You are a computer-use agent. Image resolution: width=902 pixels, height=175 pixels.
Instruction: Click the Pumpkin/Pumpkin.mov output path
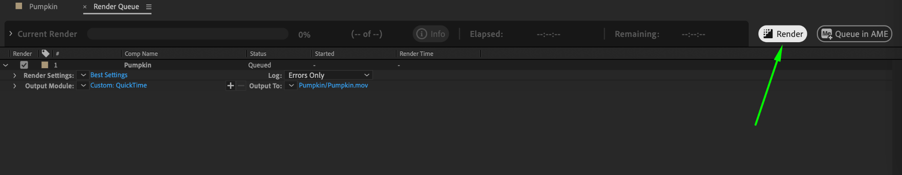(333, 85)
